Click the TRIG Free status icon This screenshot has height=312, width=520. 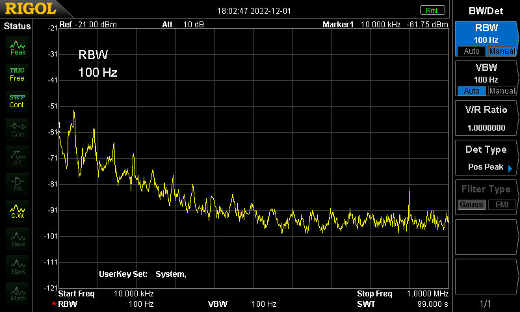pyautogui.click(x=18, y=74)
